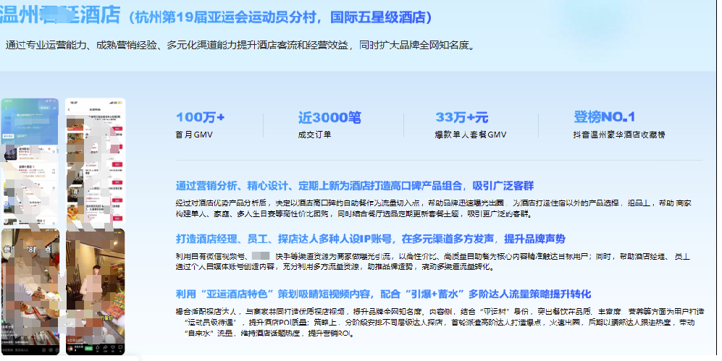Click heading "通过营销分析、精心设计、定期上新…"
The image size is (722, 361).
coord(355,186)
